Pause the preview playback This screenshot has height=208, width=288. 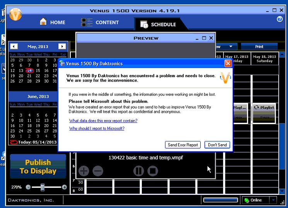click(x=138, y=171)
